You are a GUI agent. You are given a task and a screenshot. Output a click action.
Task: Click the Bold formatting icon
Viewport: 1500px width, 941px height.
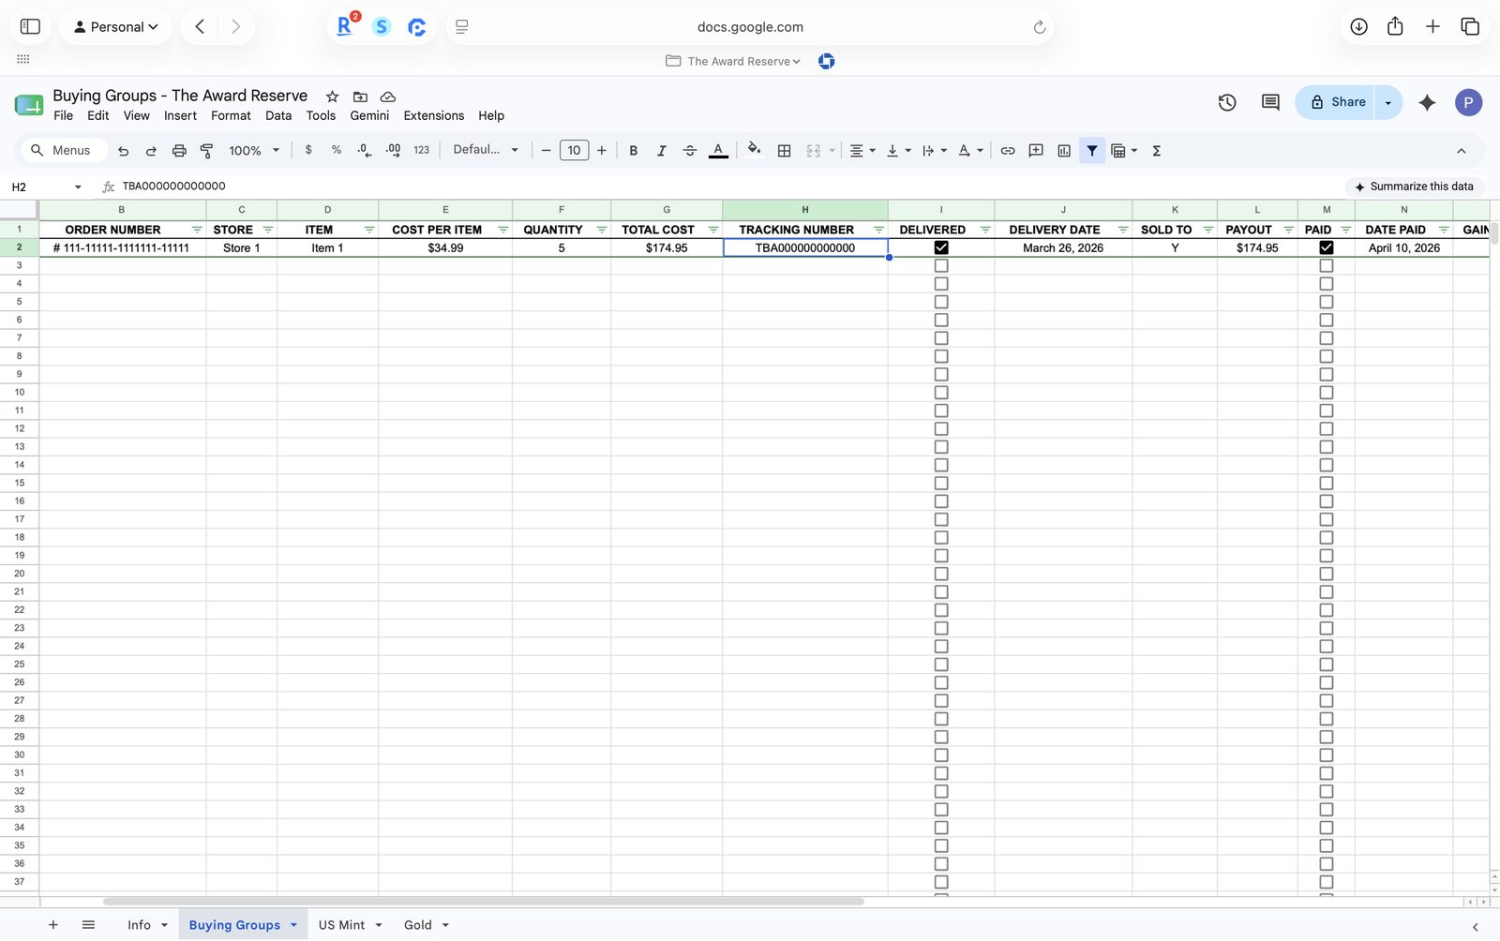pyautogui.click(x=633, y=150)
